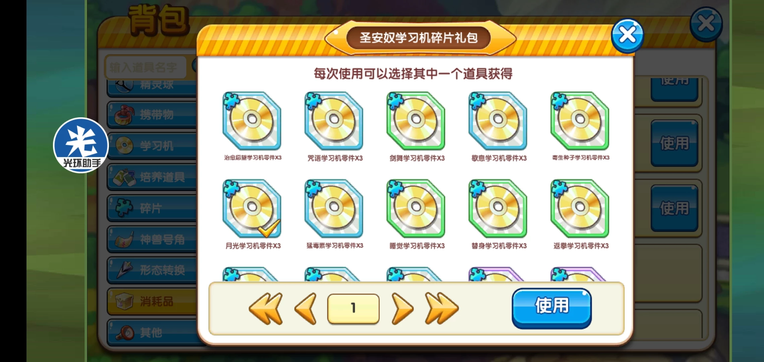Deselect checked 月光学习机零件X3 item
Image resolution: width=764 pixels, height=362 pixels.
[x=252, y=208]
